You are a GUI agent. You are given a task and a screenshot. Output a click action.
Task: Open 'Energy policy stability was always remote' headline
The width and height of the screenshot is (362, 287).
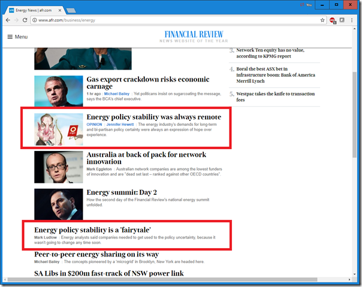(154, 117)
